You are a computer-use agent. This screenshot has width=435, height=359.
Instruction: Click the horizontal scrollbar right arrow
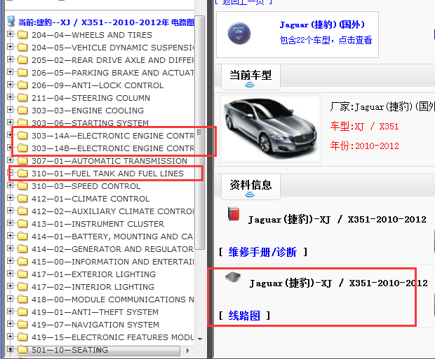click(x=188, y=351)
